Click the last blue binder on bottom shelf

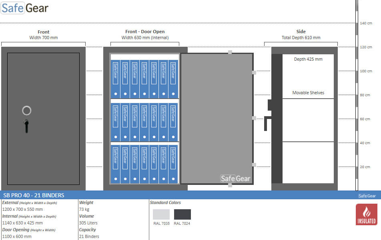[x=173, y=164]
